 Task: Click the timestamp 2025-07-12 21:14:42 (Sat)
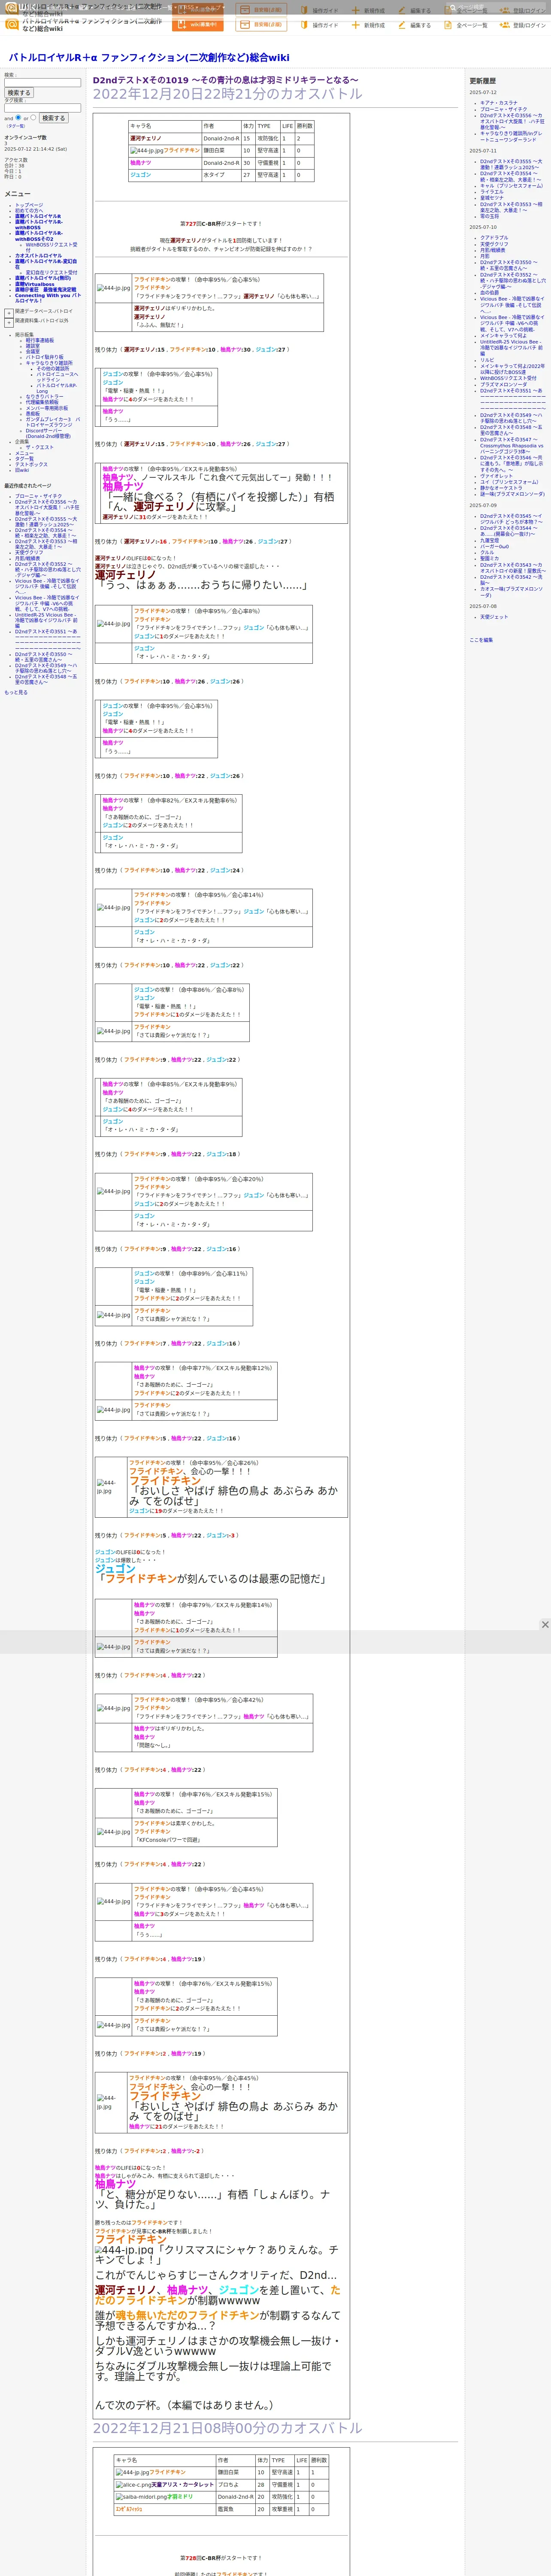coord(35,149)
